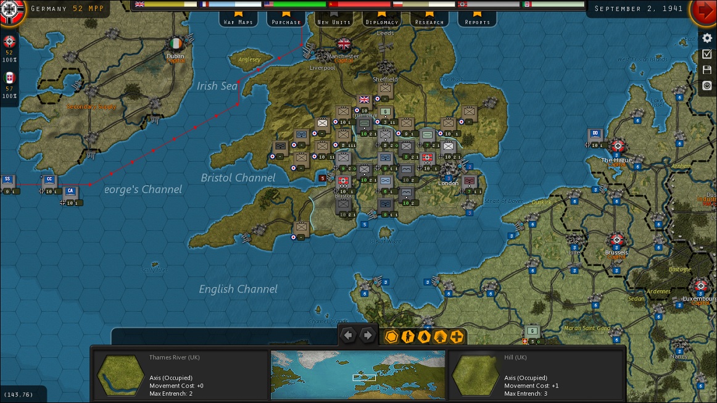The width and height of the screenshot is (717, 403).
Task: Open the New Units tab
Action: pos(334,19)
